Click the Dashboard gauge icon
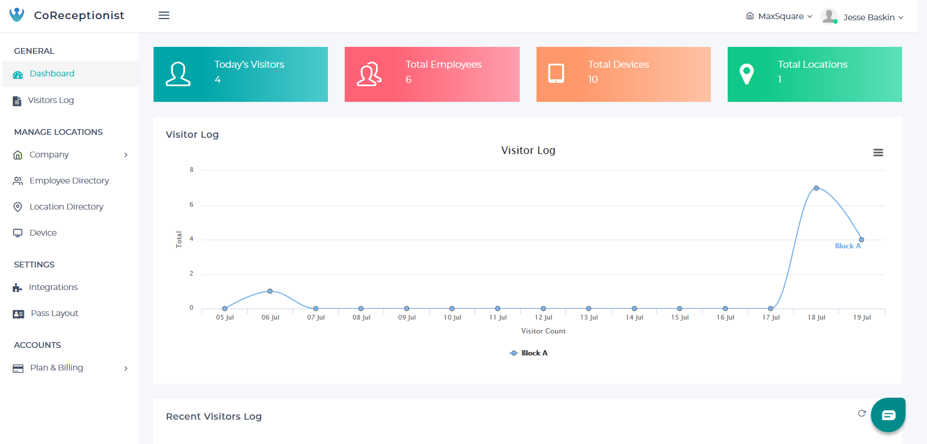This screenshot has width=927, height=444. (18, 74)
